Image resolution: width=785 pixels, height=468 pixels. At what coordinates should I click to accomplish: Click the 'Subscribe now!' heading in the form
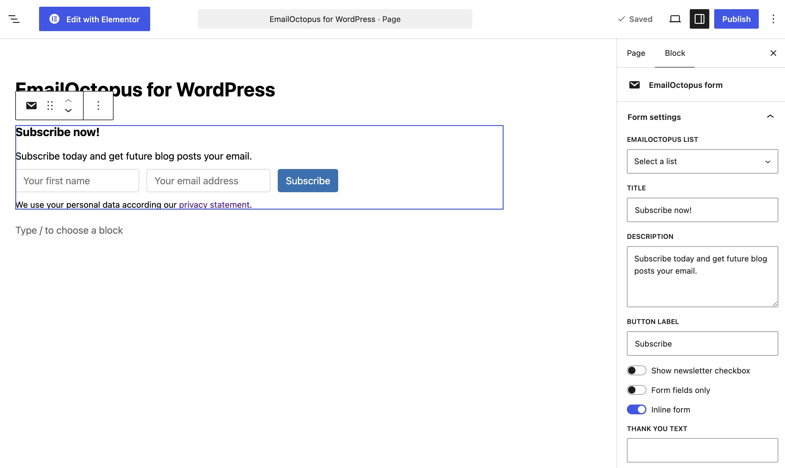tap(58, 132)
